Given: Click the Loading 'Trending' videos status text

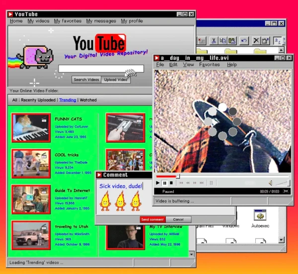Looking at the screenshot, I should click(x=36, y=263).
